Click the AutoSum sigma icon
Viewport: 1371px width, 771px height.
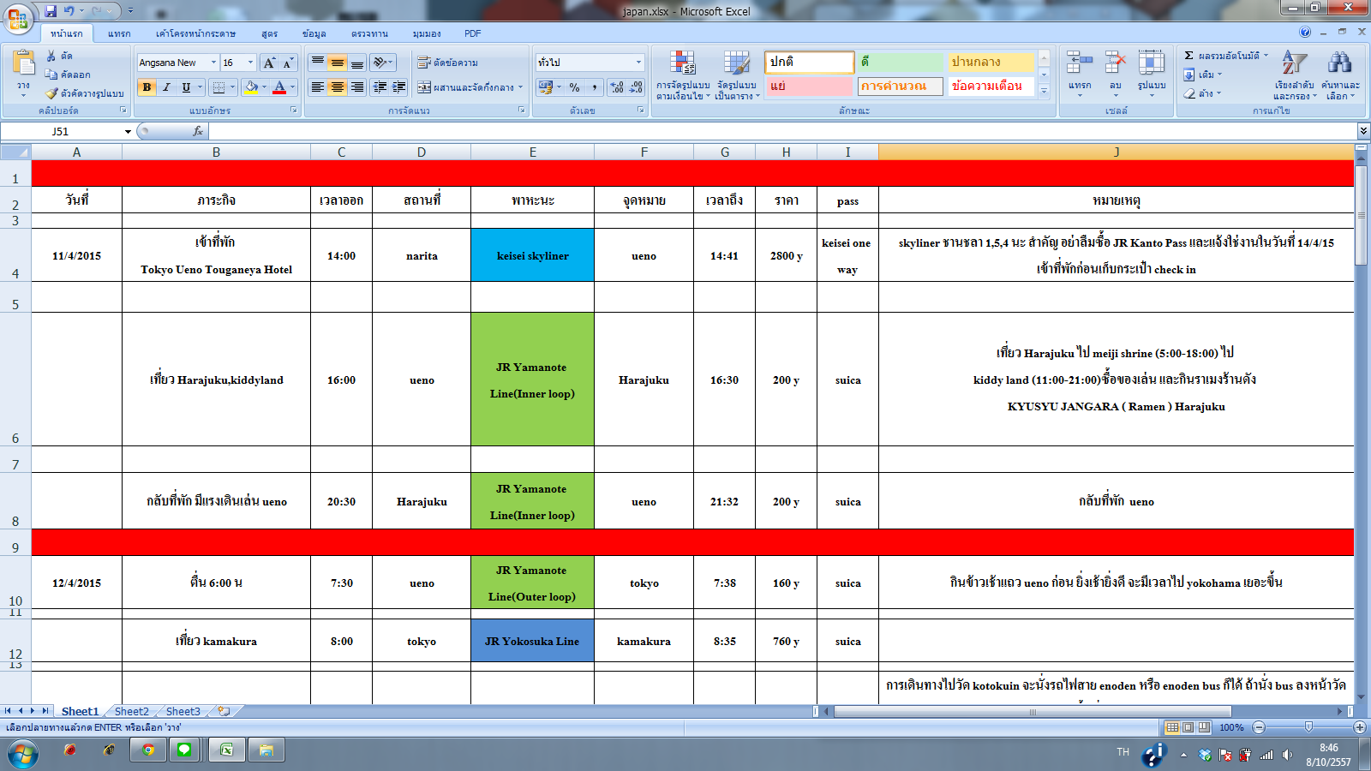[1188, 56]
